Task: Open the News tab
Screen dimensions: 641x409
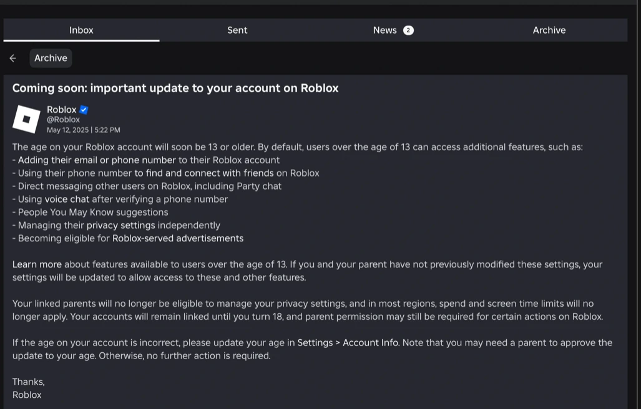Action: click(385, 29)
